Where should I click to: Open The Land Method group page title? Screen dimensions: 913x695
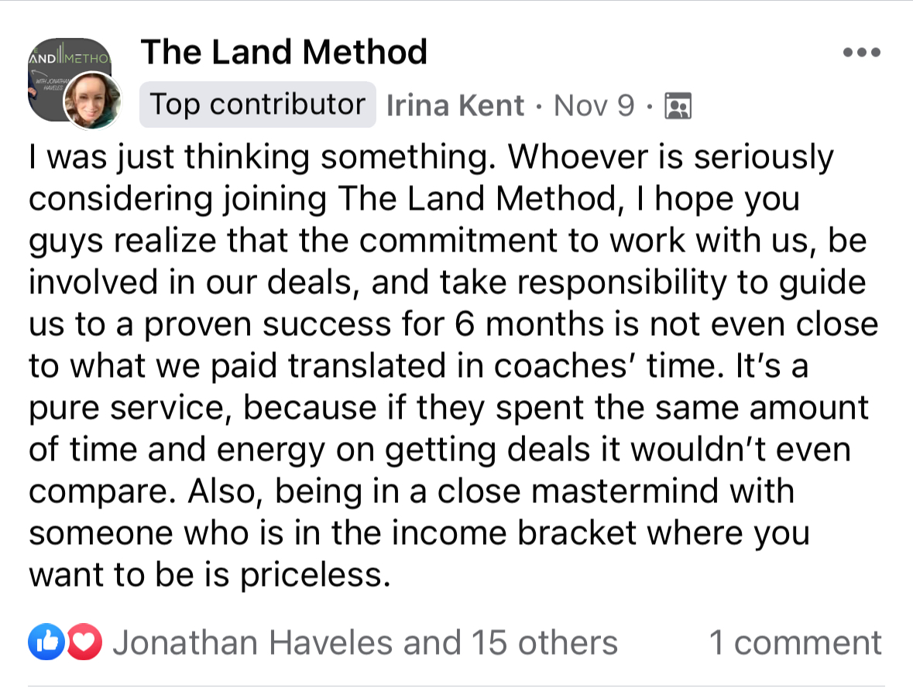[283, 53]
